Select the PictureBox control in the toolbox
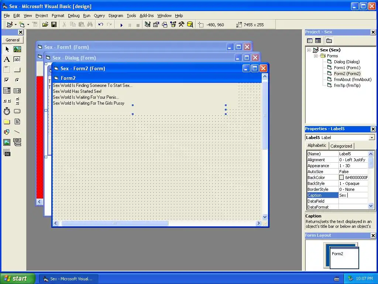The height and width of the screenshot is (284, 378). [17, 49]
